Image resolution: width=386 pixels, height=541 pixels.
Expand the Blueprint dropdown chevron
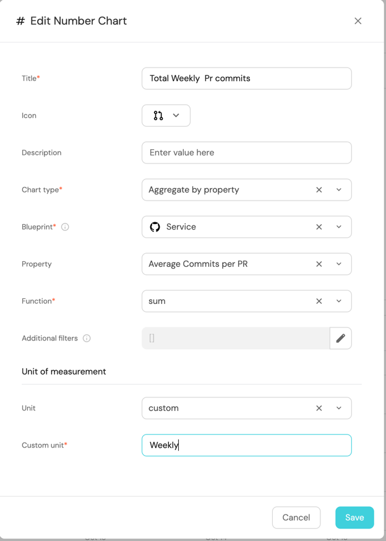pos(339,227)
